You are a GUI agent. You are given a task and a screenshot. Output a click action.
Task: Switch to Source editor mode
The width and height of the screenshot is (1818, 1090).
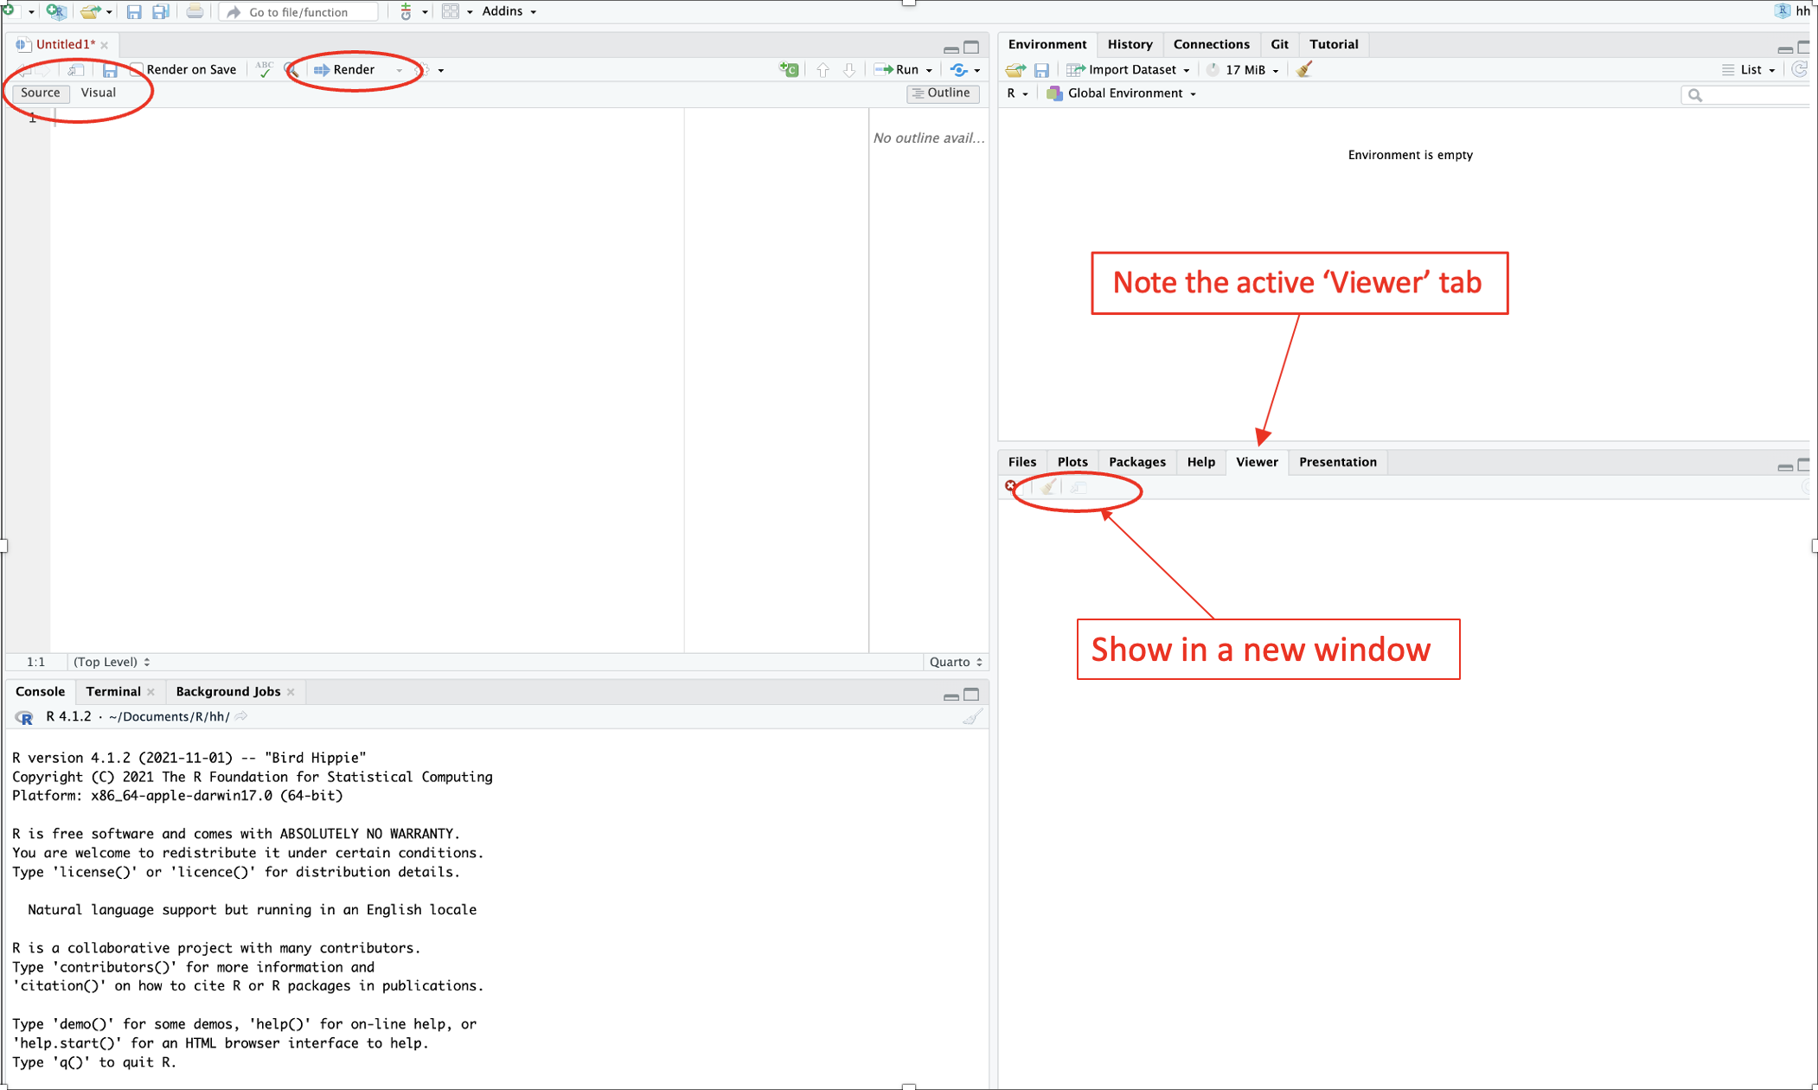(x=40, y=92)
